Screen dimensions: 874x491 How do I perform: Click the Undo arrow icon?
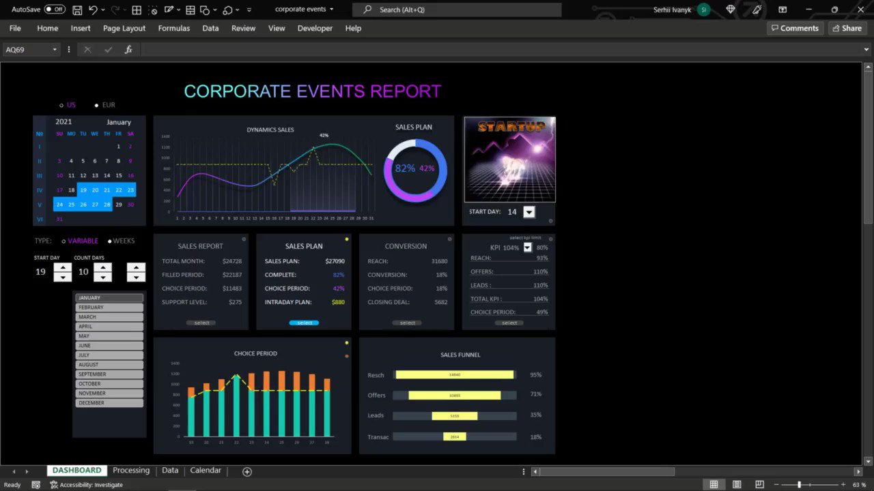point(92,10)
